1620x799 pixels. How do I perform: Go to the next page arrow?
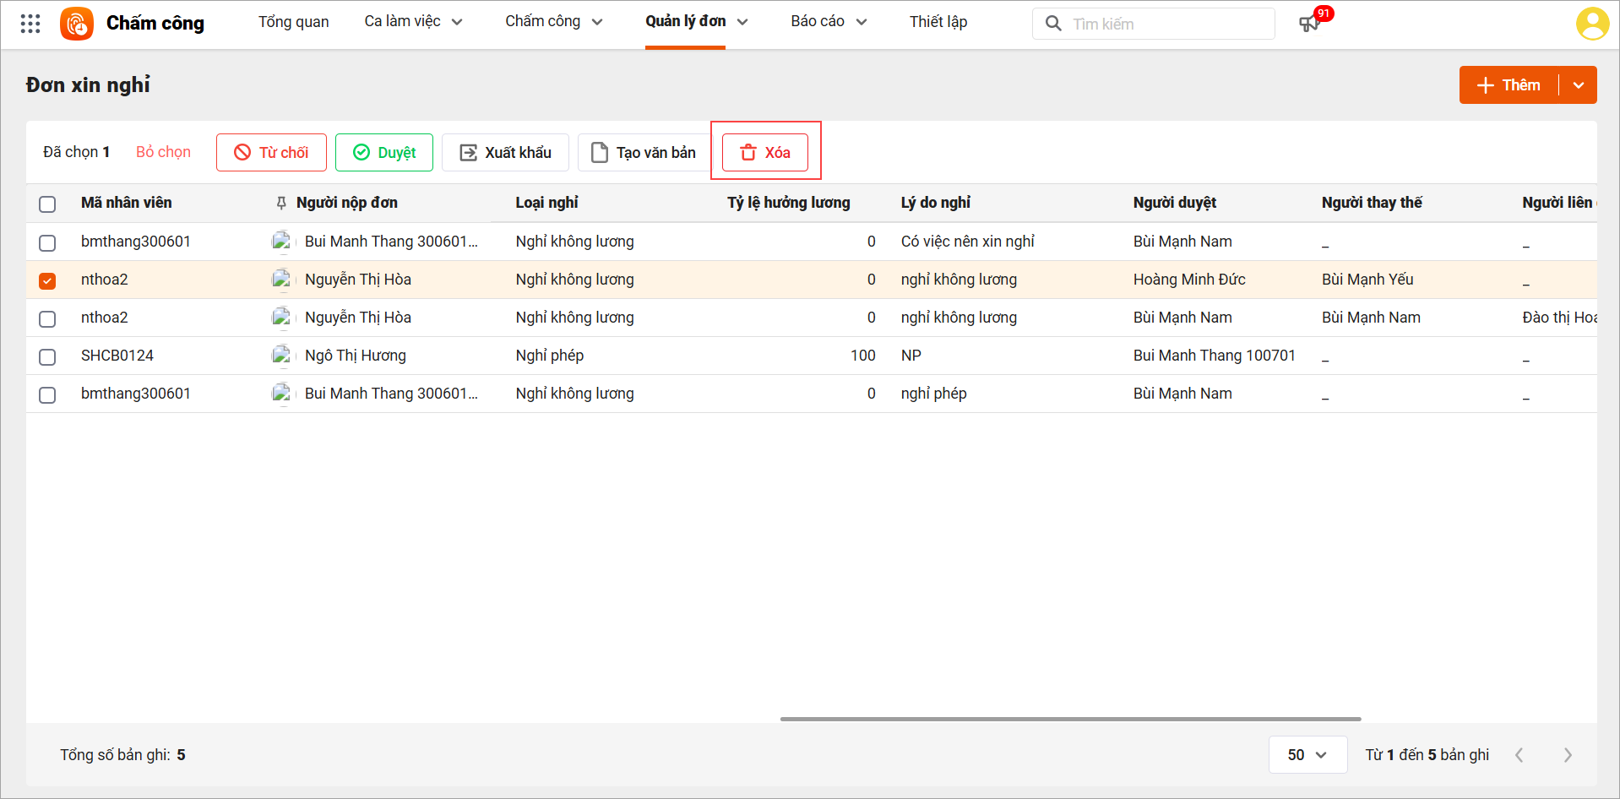point(1568,755)
